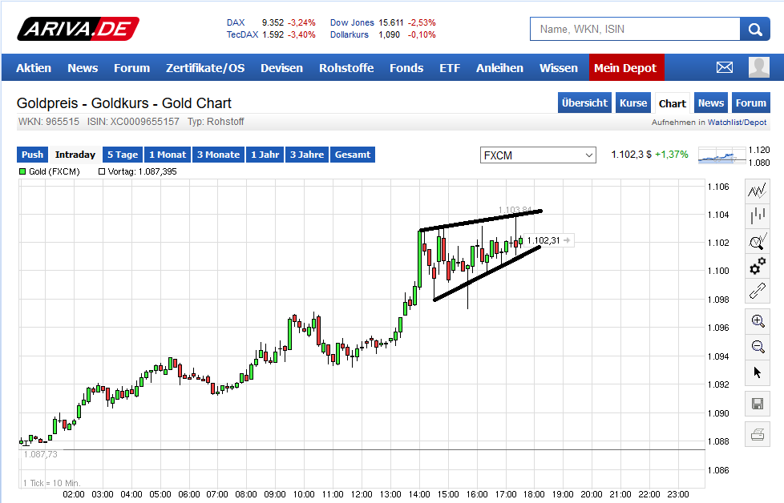Open the chart indicator analysis tool
The width and height of the screenshot is (784, 503).
757,240
